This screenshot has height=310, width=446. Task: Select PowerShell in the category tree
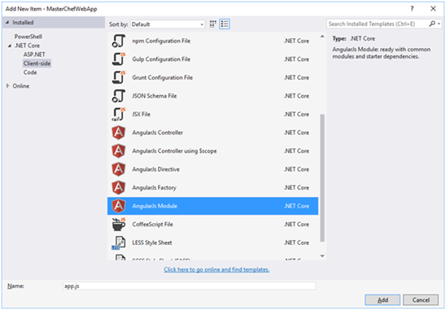pyautogui.click(x=28, y=37)
